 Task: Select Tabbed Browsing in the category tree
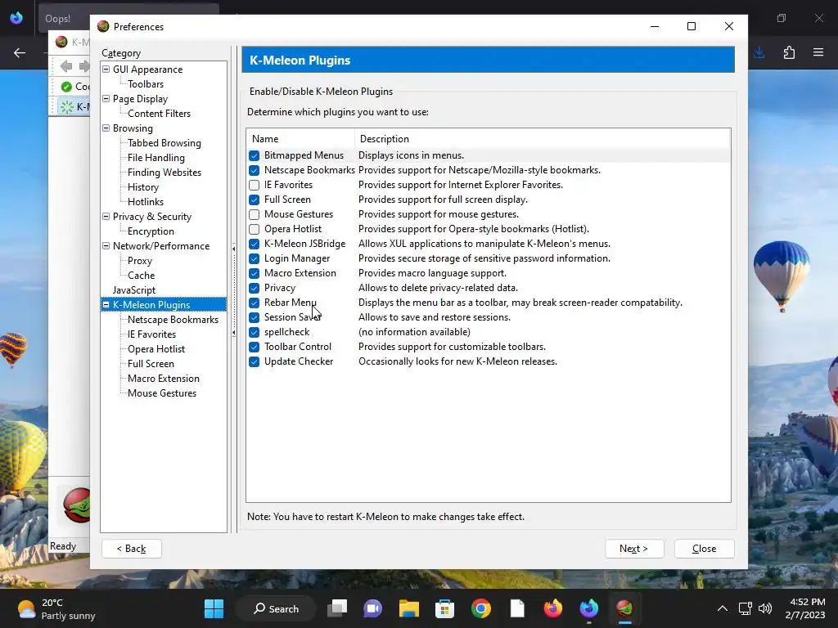[164, 142]
